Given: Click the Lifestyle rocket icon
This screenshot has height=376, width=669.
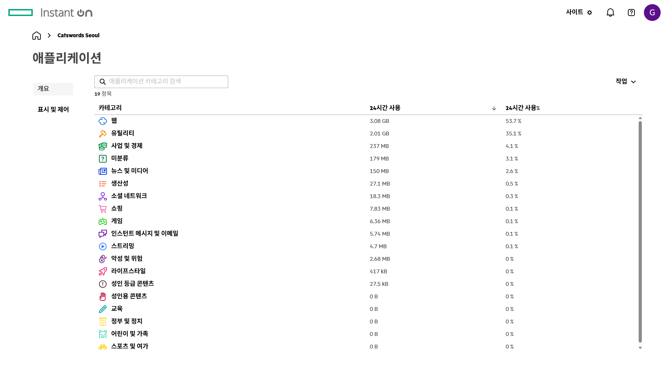Looking at the screenshot, I should 103,272.
